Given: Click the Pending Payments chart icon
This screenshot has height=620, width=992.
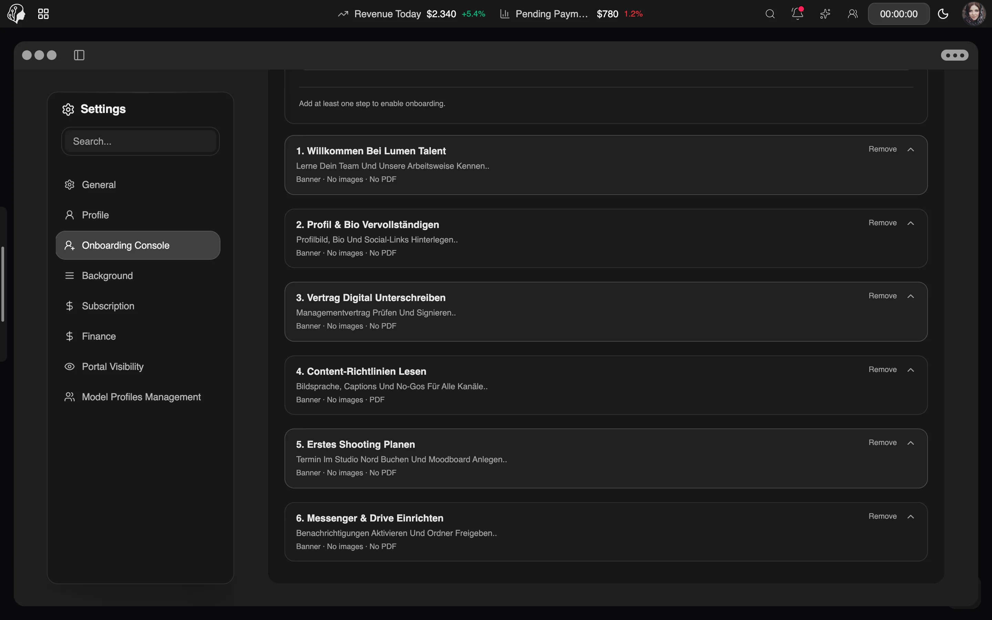Looking at the screenshot, I should (x=505, y=14).
